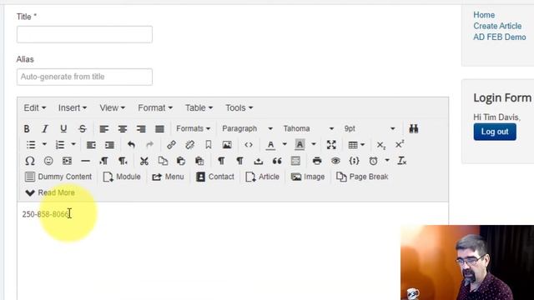The width and height of the screenshot is (534, 300).
Task: Insert a Menu link
Action: (x=168, y=177)
